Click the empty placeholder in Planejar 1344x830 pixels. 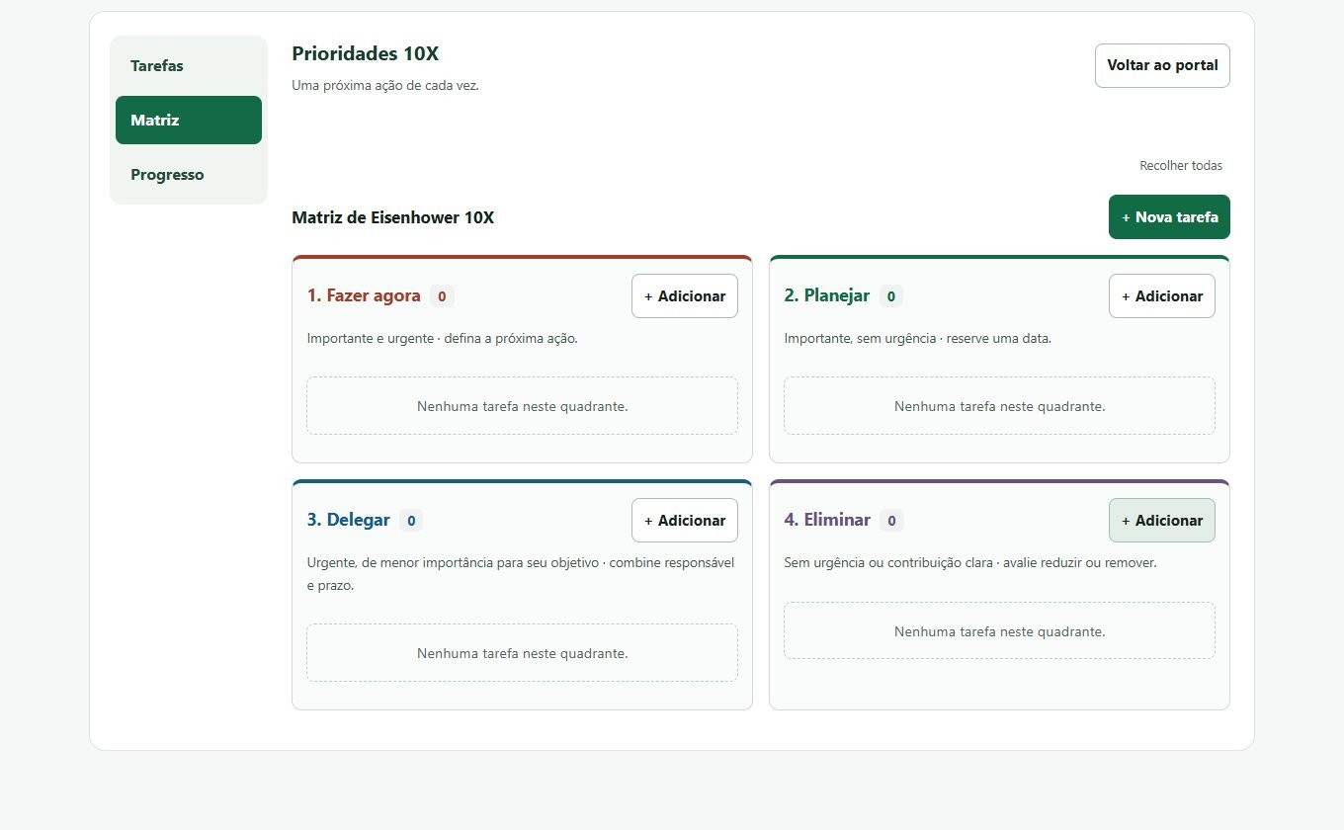1000,406
